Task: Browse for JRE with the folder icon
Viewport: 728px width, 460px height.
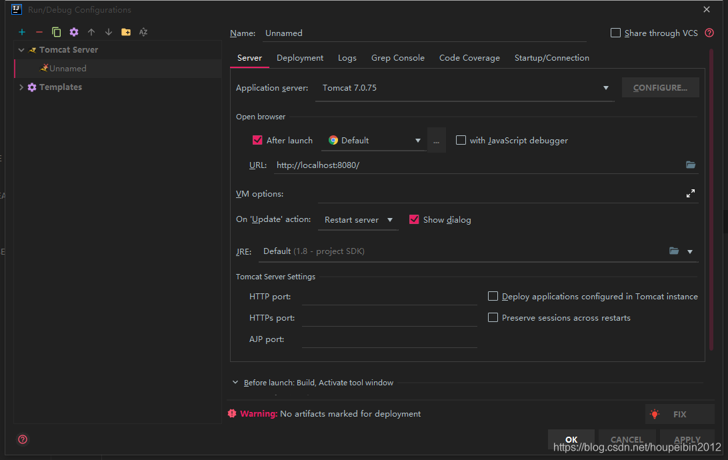Action: pyautogui.click(x=674, y=251)
